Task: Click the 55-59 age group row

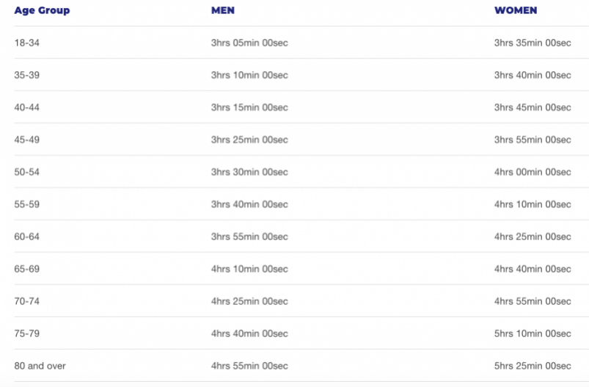Action: click(x=301, y=204)
